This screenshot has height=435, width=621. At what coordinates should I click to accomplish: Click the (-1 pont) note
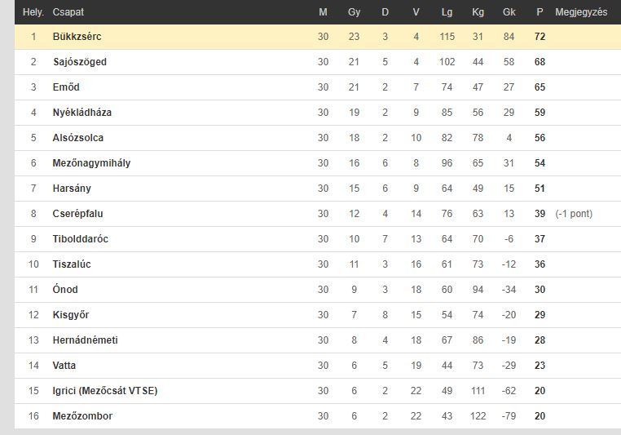tap(574, 214)
